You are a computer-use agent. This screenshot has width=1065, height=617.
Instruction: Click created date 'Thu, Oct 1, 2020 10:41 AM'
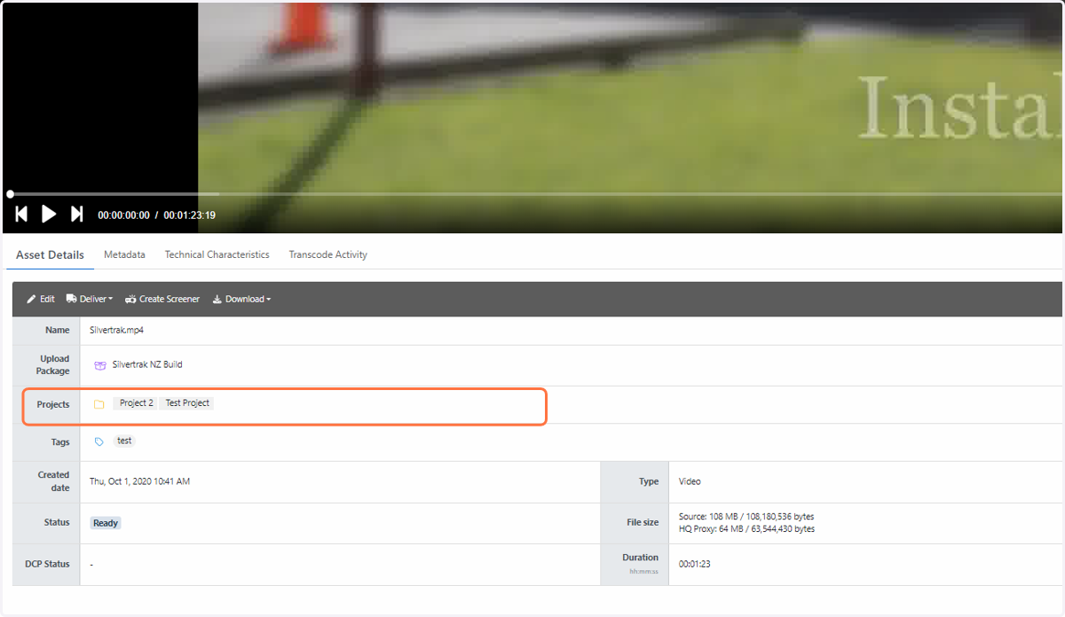pyautogui.click(x=139, y=481)
